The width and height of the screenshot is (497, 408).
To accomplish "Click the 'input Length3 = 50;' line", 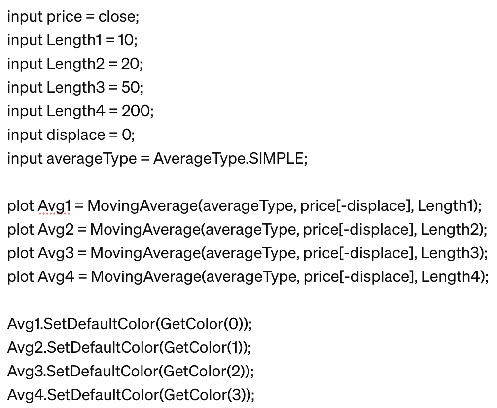I will point(75,88).
